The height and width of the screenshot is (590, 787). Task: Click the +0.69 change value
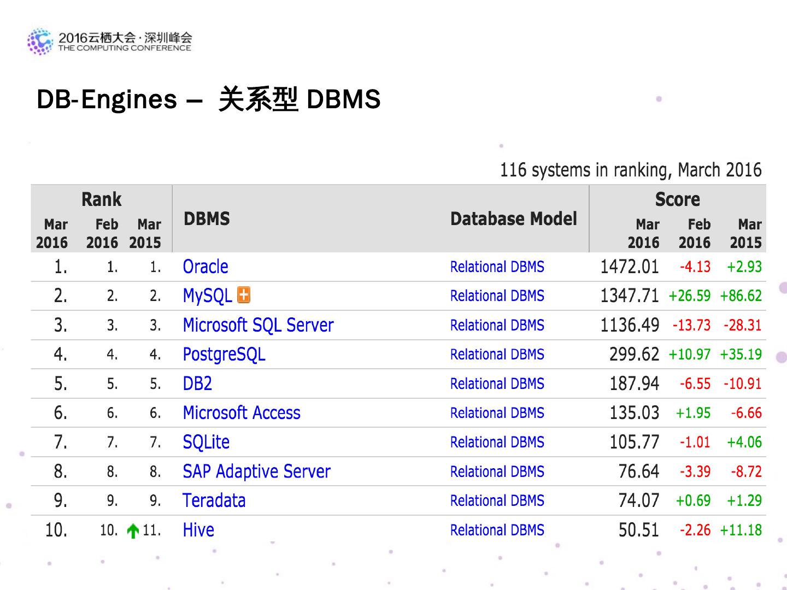click(694, 500)
